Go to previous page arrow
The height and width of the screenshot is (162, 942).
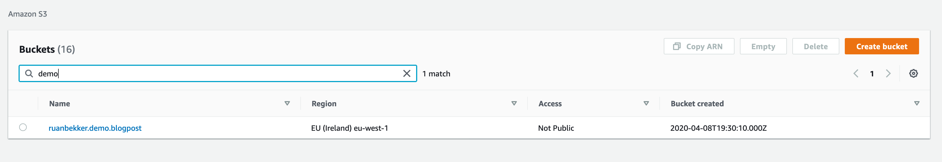coord(856,74)
